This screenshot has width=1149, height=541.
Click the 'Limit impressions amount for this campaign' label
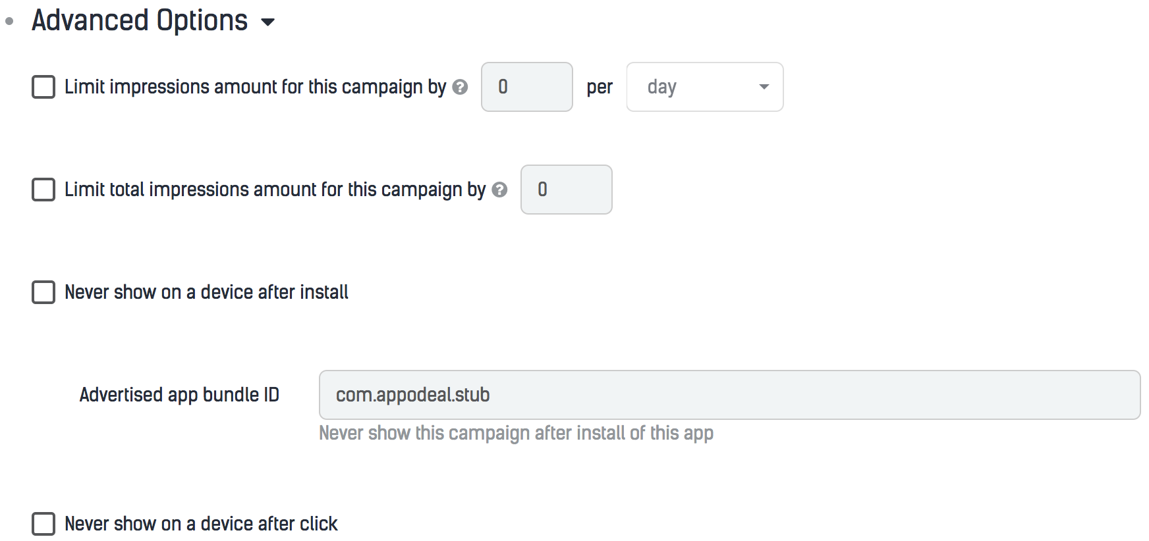[255, 87]
